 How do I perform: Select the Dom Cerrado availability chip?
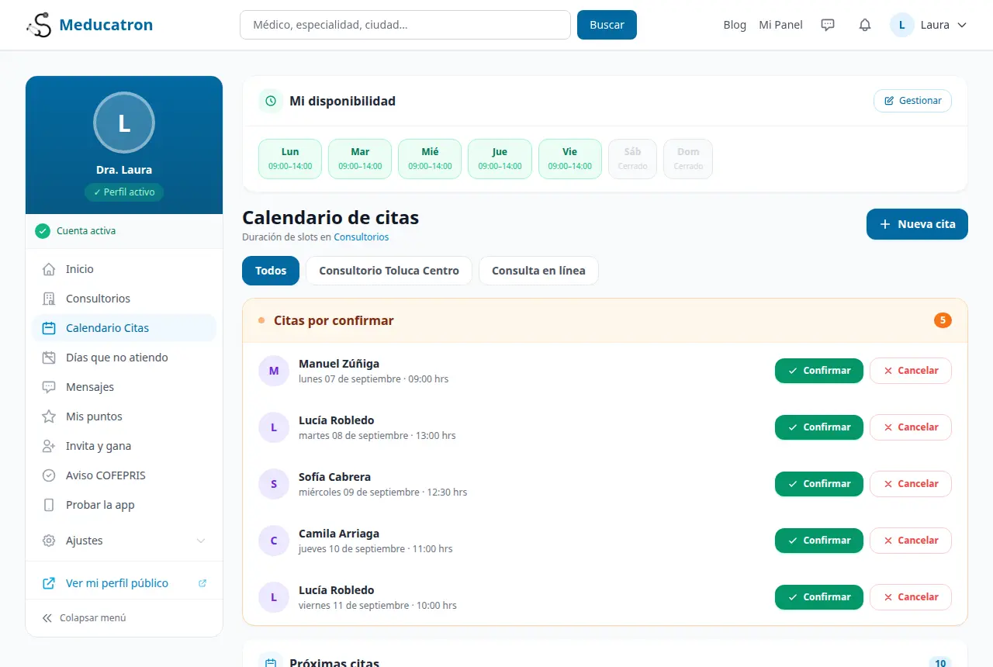(x=688, y=159)
